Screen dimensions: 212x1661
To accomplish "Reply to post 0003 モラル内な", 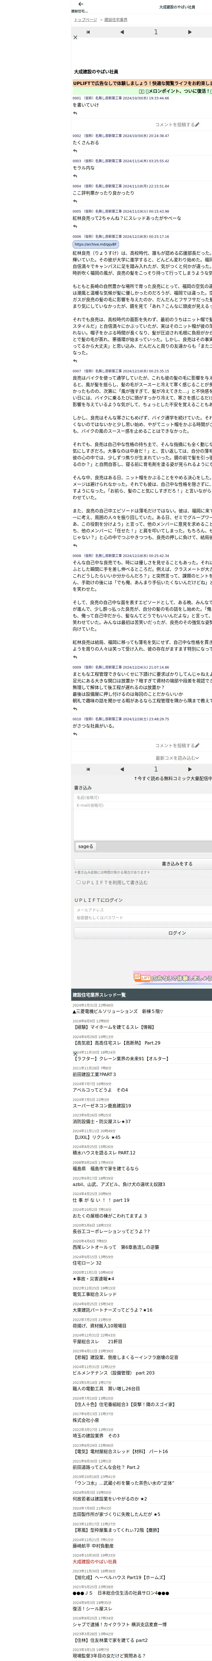I will tap(75, 176).
